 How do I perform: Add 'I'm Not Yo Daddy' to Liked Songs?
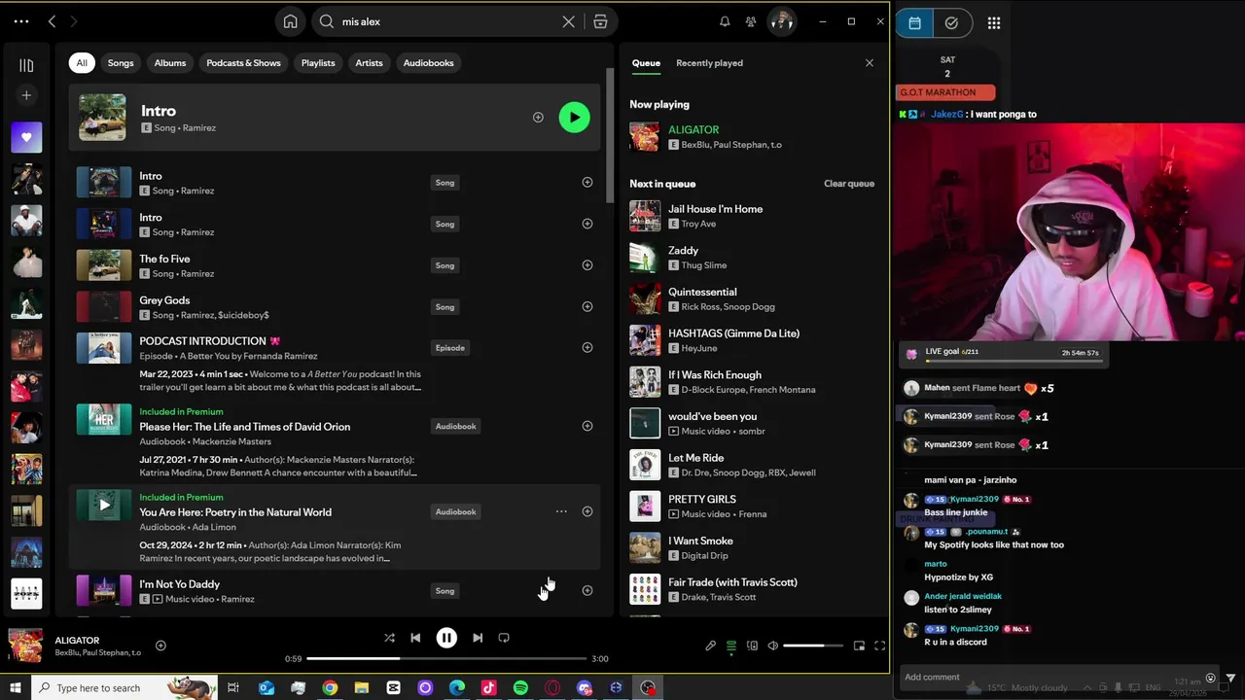click(x=587, y=590)
